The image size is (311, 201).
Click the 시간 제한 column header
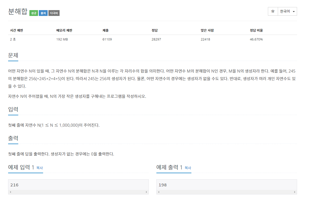tap(17, 30)
